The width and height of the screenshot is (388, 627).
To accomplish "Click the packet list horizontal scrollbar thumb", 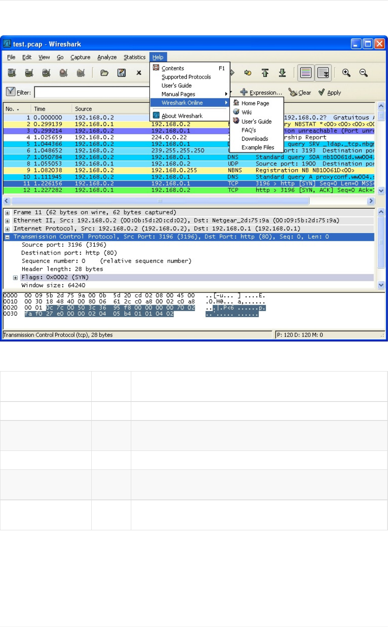I will (160, 201).
